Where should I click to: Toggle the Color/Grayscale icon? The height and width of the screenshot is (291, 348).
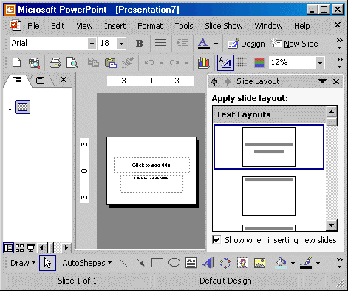259,63
